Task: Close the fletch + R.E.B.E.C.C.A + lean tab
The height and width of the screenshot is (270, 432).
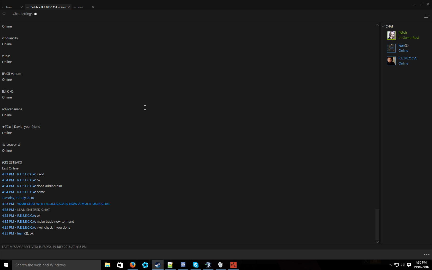Action: click(x=69, y=7)
